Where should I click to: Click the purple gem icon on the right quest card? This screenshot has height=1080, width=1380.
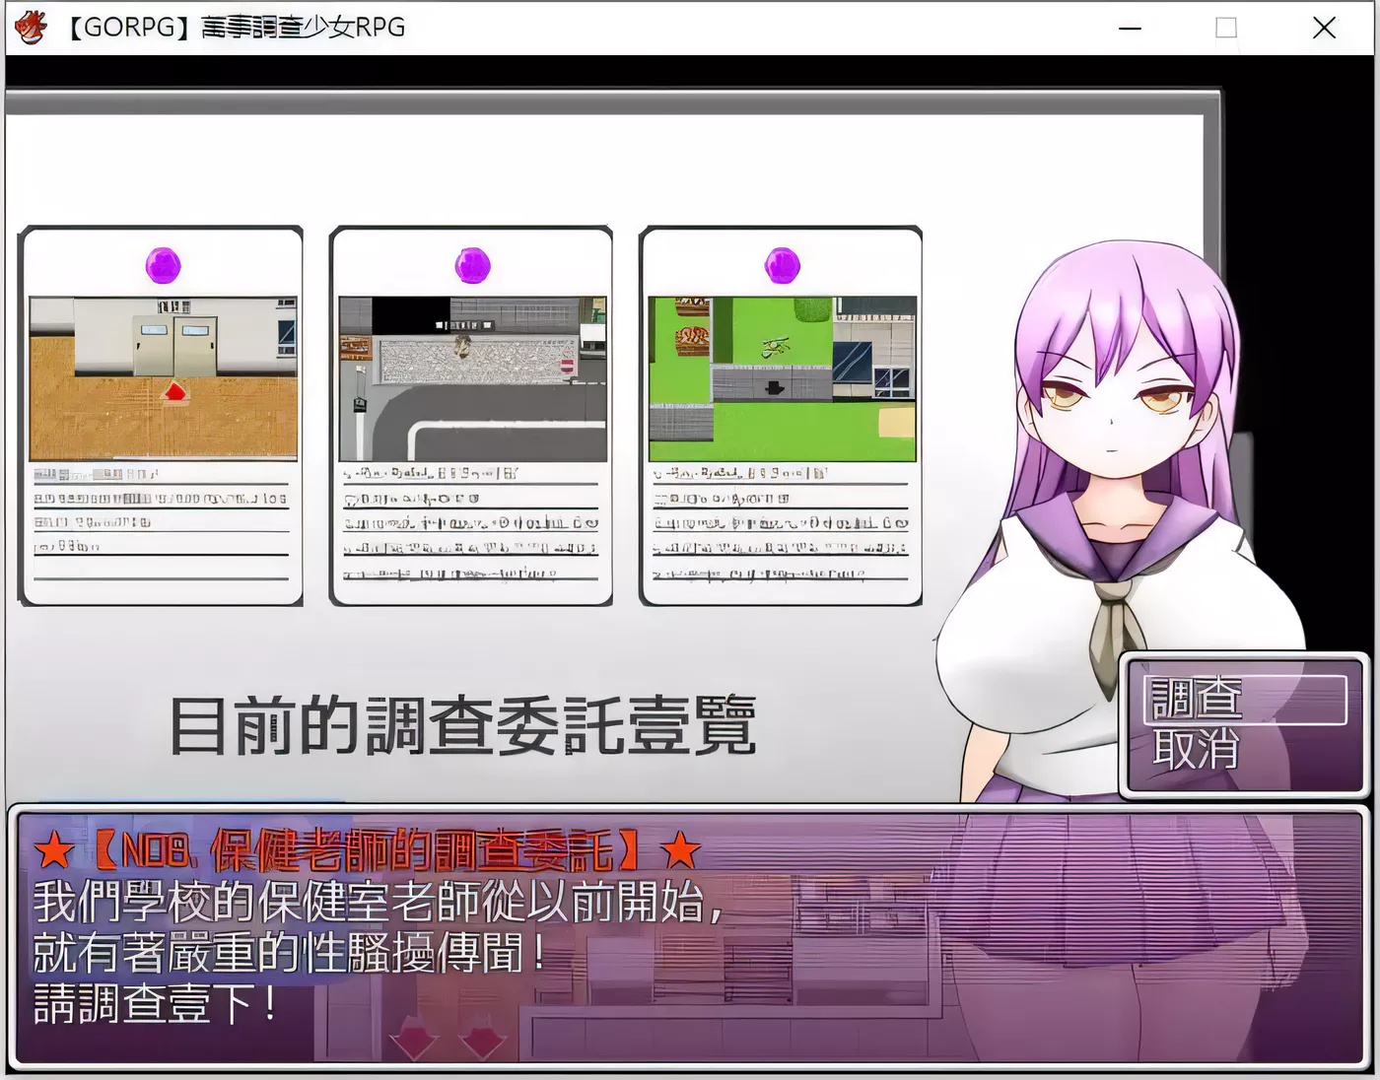[x=782, y=263]
